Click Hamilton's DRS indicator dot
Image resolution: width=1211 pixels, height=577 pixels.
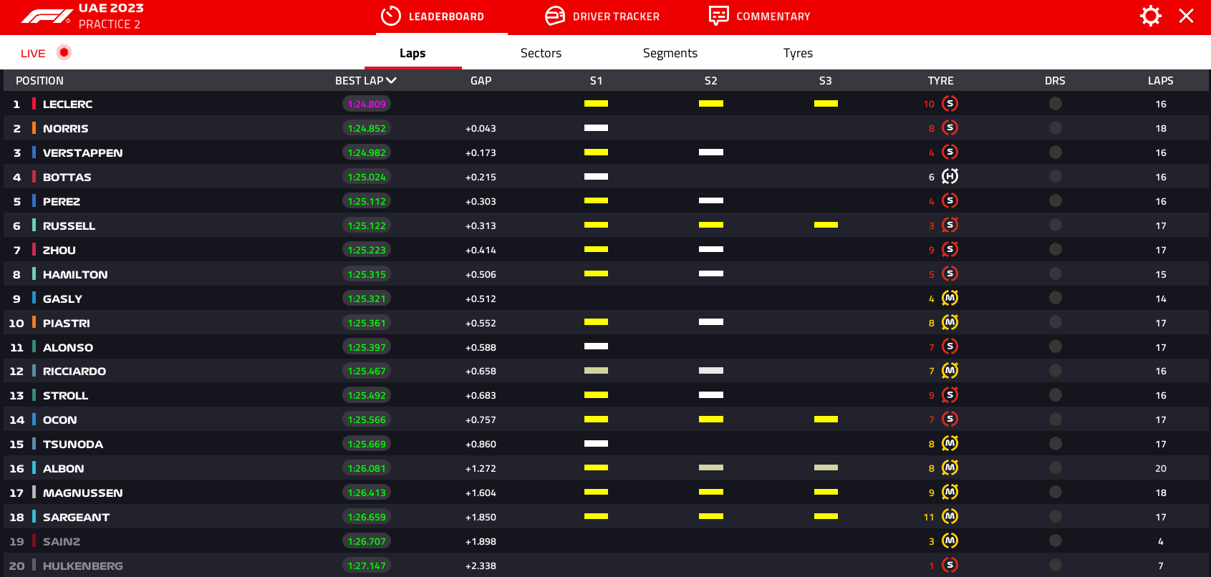pos(1055,274)
